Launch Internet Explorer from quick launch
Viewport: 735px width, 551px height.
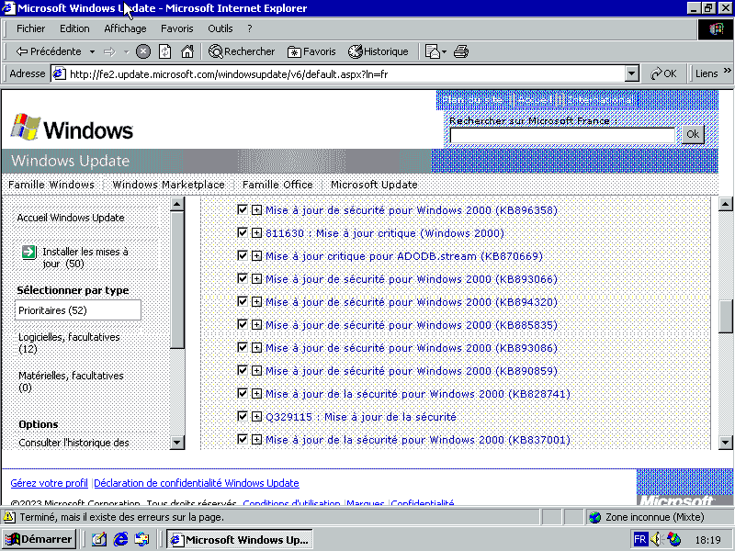(x=120, y=539)
